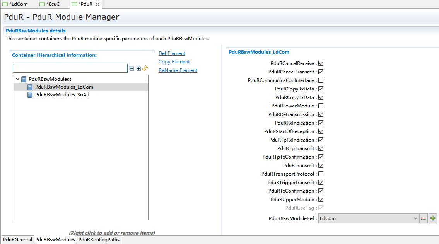Open the PduRRoutingPaths bottom tab
The height and width of the screenshot is (244, 439).
(99, 240)
